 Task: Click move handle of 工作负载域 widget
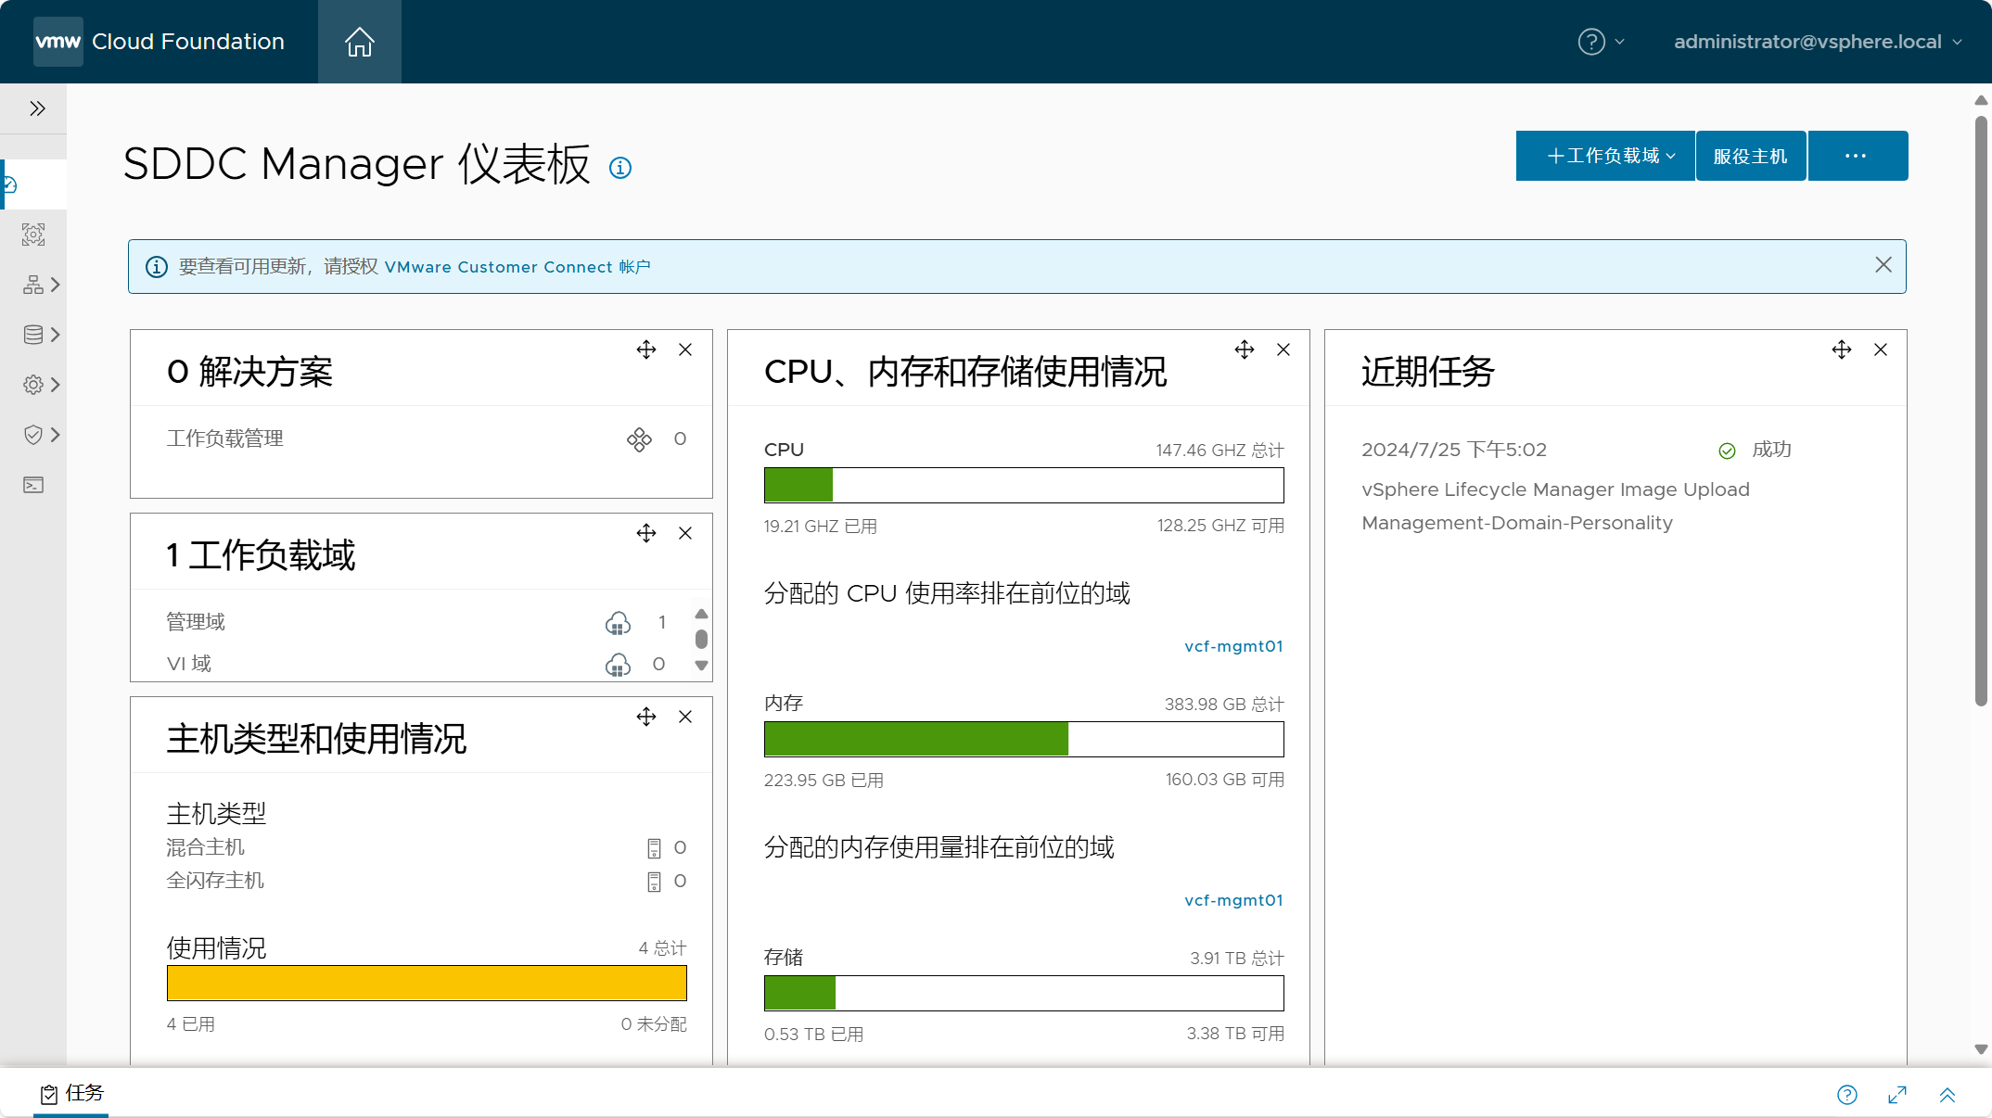point(646,533)
